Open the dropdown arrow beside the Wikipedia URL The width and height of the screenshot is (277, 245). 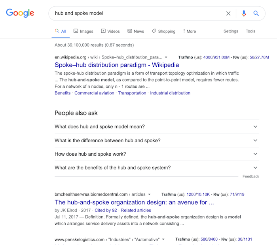click(x=166, y=57)
